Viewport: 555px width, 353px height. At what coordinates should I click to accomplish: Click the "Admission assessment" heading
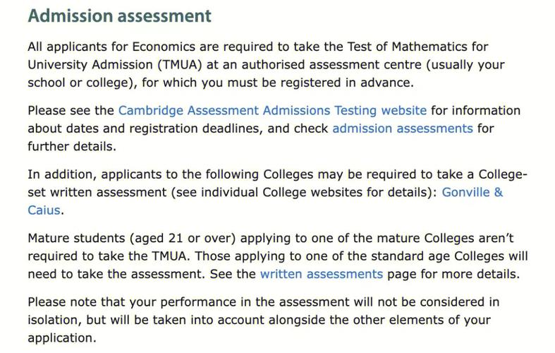pyautogui.click(x=119, y=15)
